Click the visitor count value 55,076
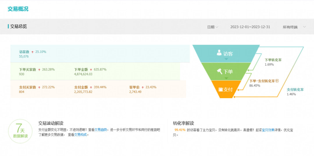The image size is (314, 157). click(x=24, y=57)
